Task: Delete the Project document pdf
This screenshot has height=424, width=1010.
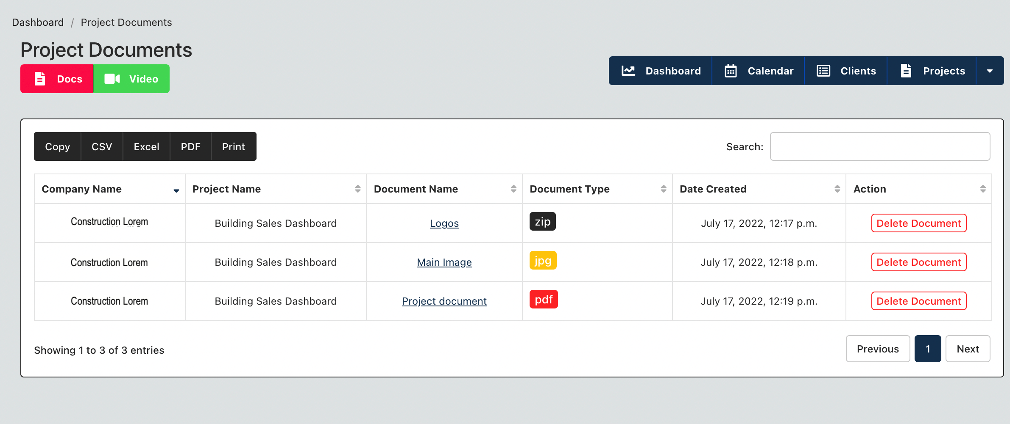Action: click(x=919, y=301)
